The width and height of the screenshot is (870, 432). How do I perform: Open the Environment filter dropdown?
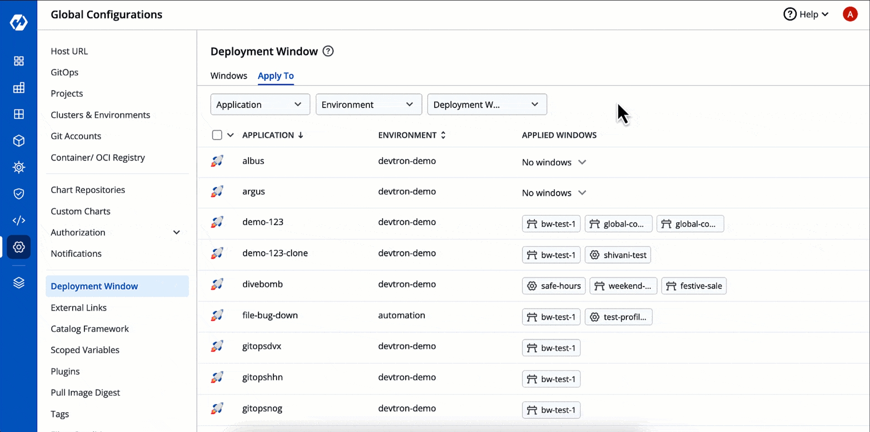tap(368, 104)
